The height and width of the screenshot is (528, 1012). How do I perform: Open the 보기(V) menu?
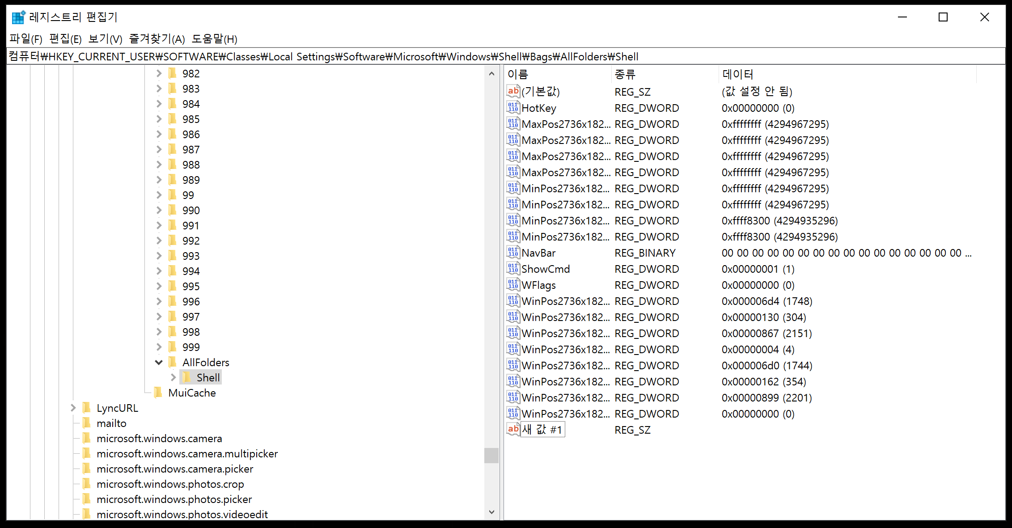coord(105,39)
